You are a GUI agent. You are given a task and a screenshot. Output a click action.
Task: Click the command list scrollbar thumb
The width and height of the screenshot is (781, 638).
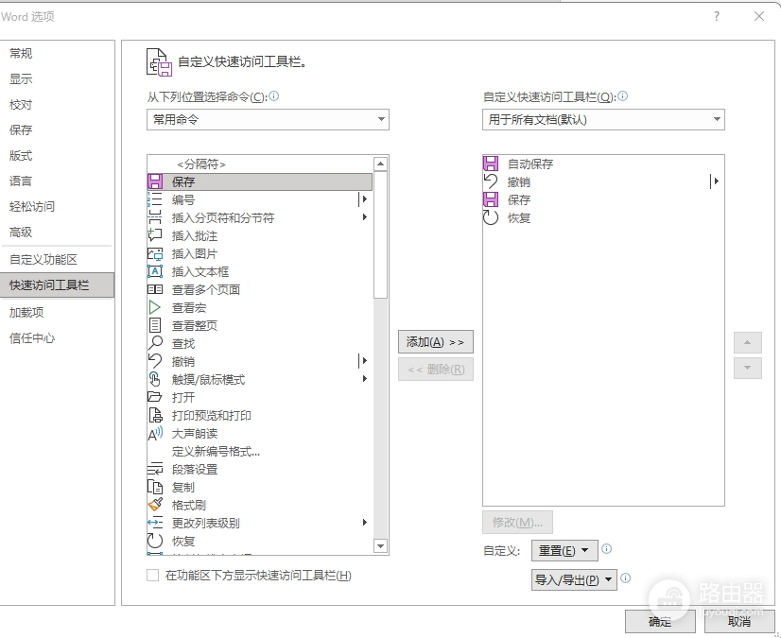[380, 235]
